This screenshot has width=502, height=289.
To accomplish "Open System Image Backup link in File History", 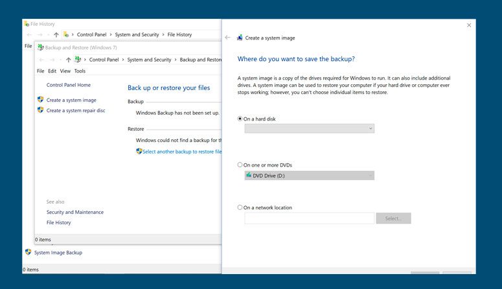I will 58,253.
